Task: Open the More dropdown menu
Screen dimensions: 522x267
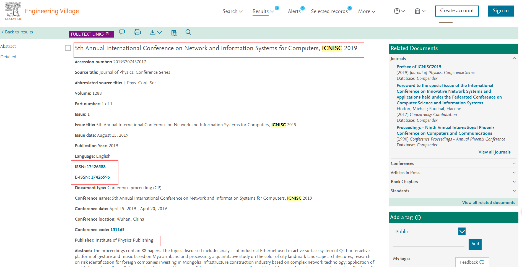Action: point(367,11)
